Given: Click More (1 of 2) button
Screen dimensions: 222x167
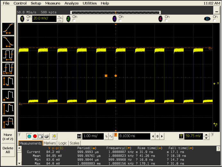Looking at the screenshot, I should click(8, 137).
